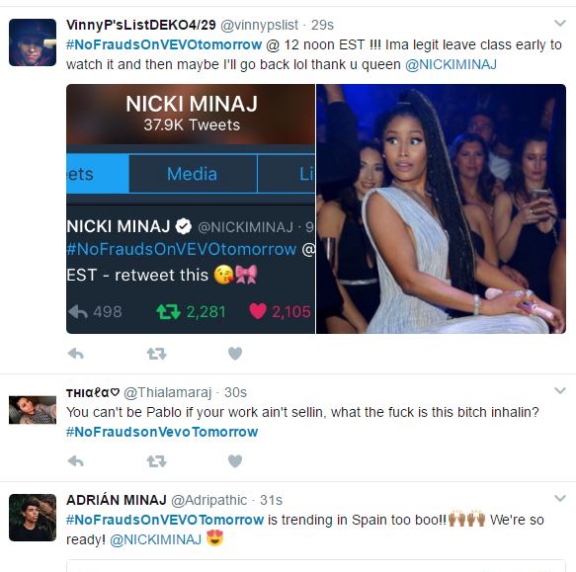576x572 pixels.
Task: Open vinnypslist tweet options chevron
Action: pos(560,23)
